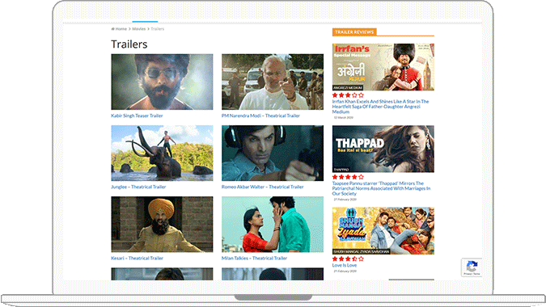Open the Thappad review poster

(383, 149)
